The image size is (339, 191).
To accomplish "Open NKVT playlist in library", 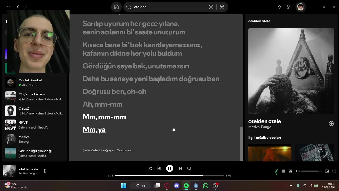I will pos(34,125).
